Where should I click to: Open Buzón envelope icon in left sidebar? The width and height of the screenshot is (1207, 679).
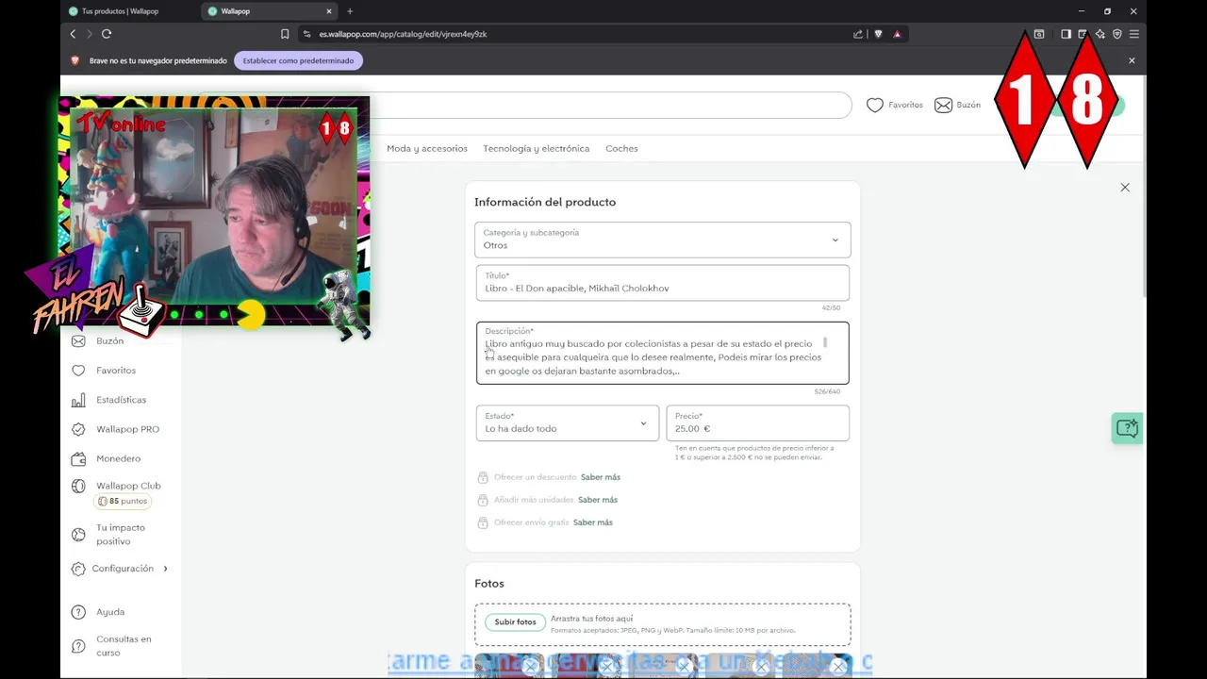point(78,341)
